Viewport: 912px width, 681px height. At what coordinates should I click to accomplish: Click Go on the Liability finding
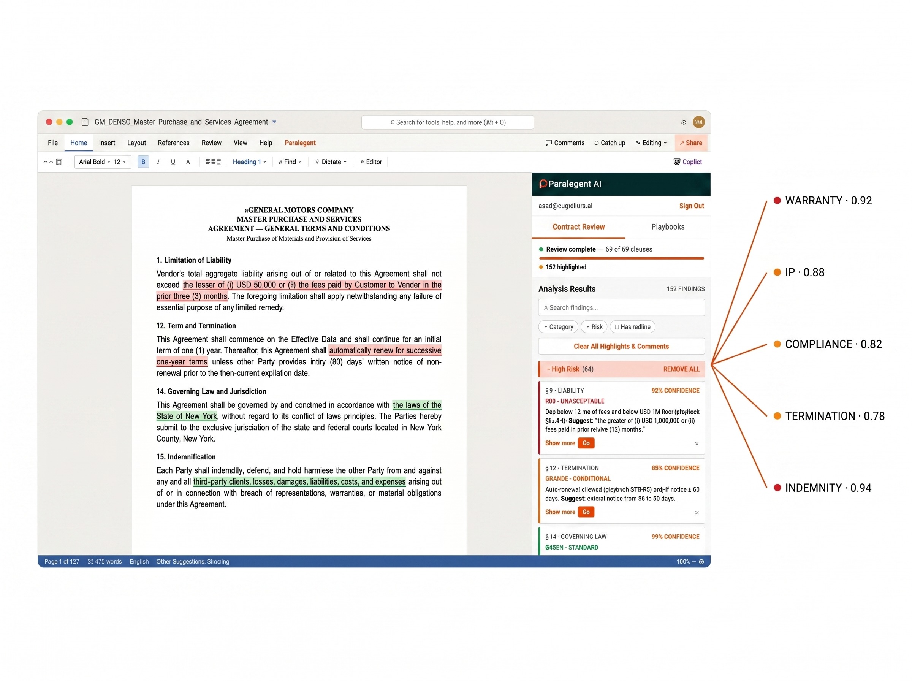(x=586, y=443)
